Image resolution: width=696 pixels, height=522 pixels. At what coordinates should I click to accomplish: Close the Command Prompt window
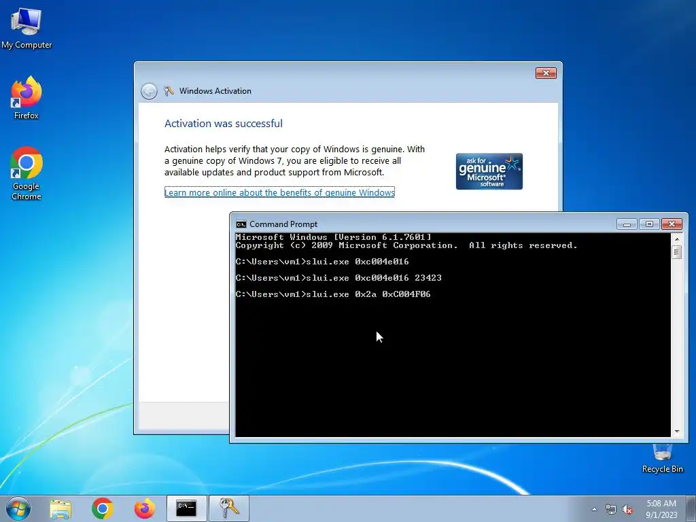tap(672, 224)
